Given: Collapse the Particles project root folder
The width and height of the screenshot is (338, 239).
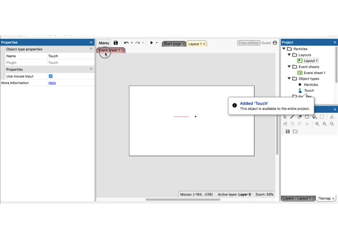Looking at the screenshot, I should point(284,49).
